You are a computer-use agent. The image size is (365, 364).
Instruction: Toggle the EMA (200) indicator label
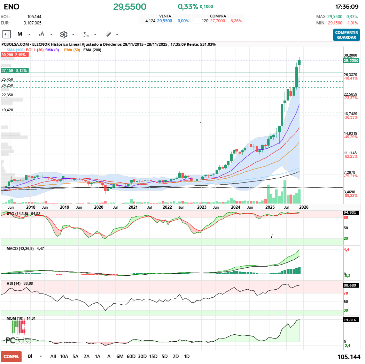click(92, 50)
